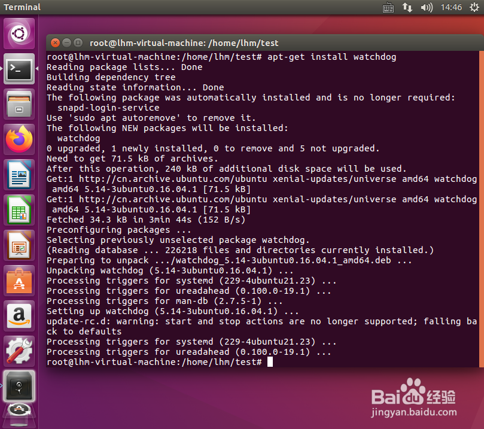Open the network connections indicator

point(407,7)
